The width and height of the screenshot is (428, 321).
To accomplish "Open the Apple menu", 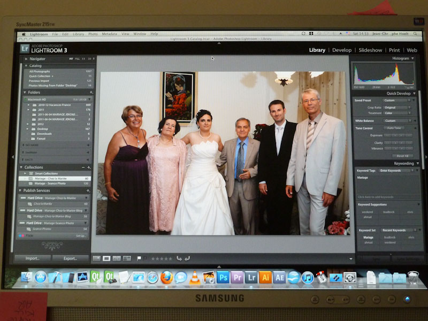I will click(x=24, y=34).
